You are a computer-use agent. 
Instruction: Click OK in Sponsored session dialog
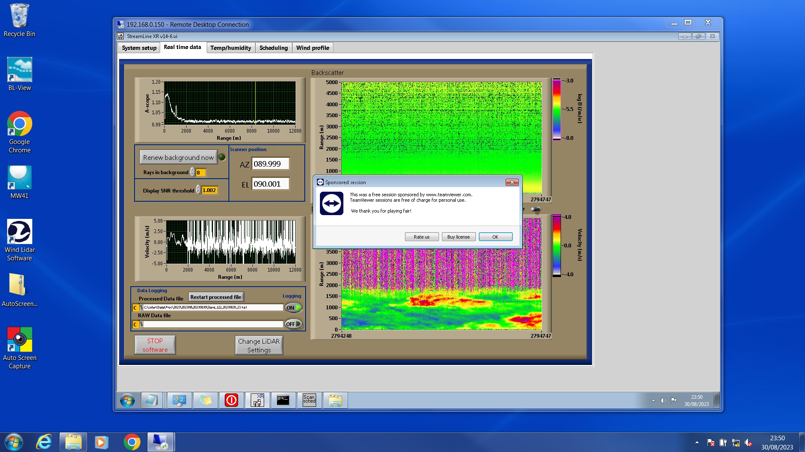point(495,237)
